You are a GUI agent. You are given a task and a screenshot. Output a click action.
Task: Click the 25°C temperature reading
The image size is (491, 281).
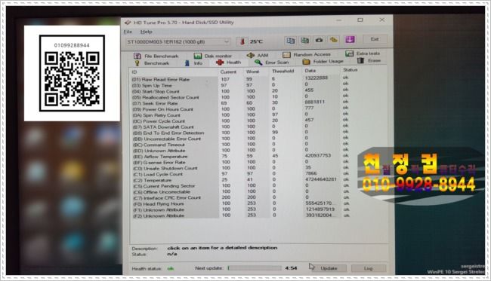coord(256,41)
